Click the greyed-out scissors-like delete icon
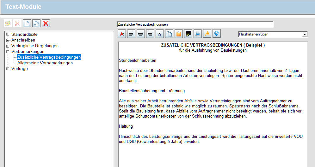Screen dimensions: 315x167 coord(17,23)
